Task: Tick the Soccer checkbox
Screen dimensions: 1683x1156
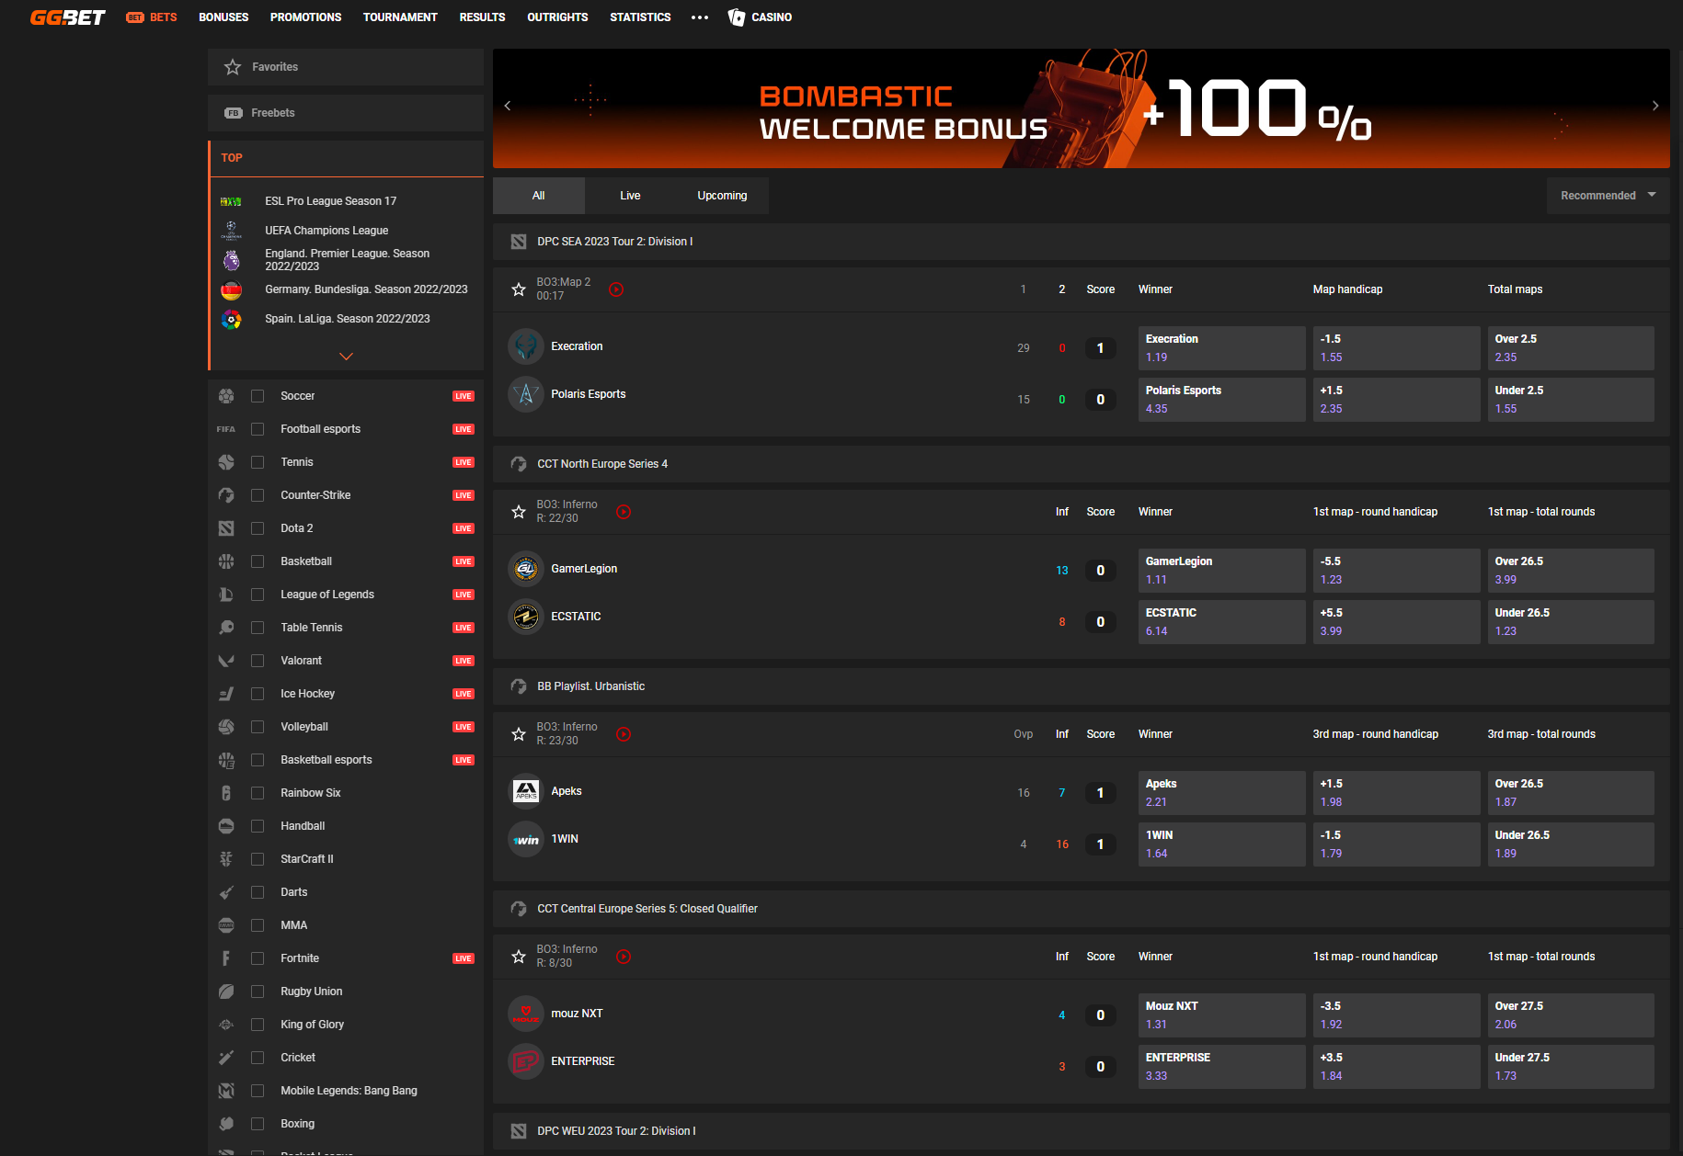Action: click(x=258, y=396)
